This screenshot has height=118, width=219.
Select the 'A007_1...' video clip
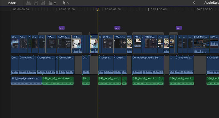click(x=120, y=44)
